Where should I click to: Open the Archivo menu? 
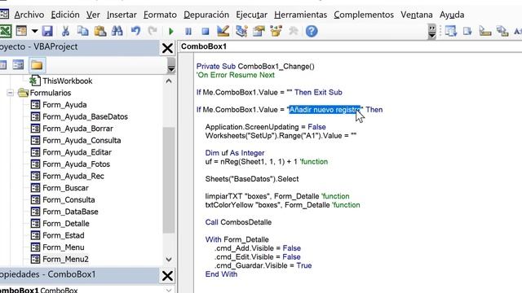click(x=29, y=15)
